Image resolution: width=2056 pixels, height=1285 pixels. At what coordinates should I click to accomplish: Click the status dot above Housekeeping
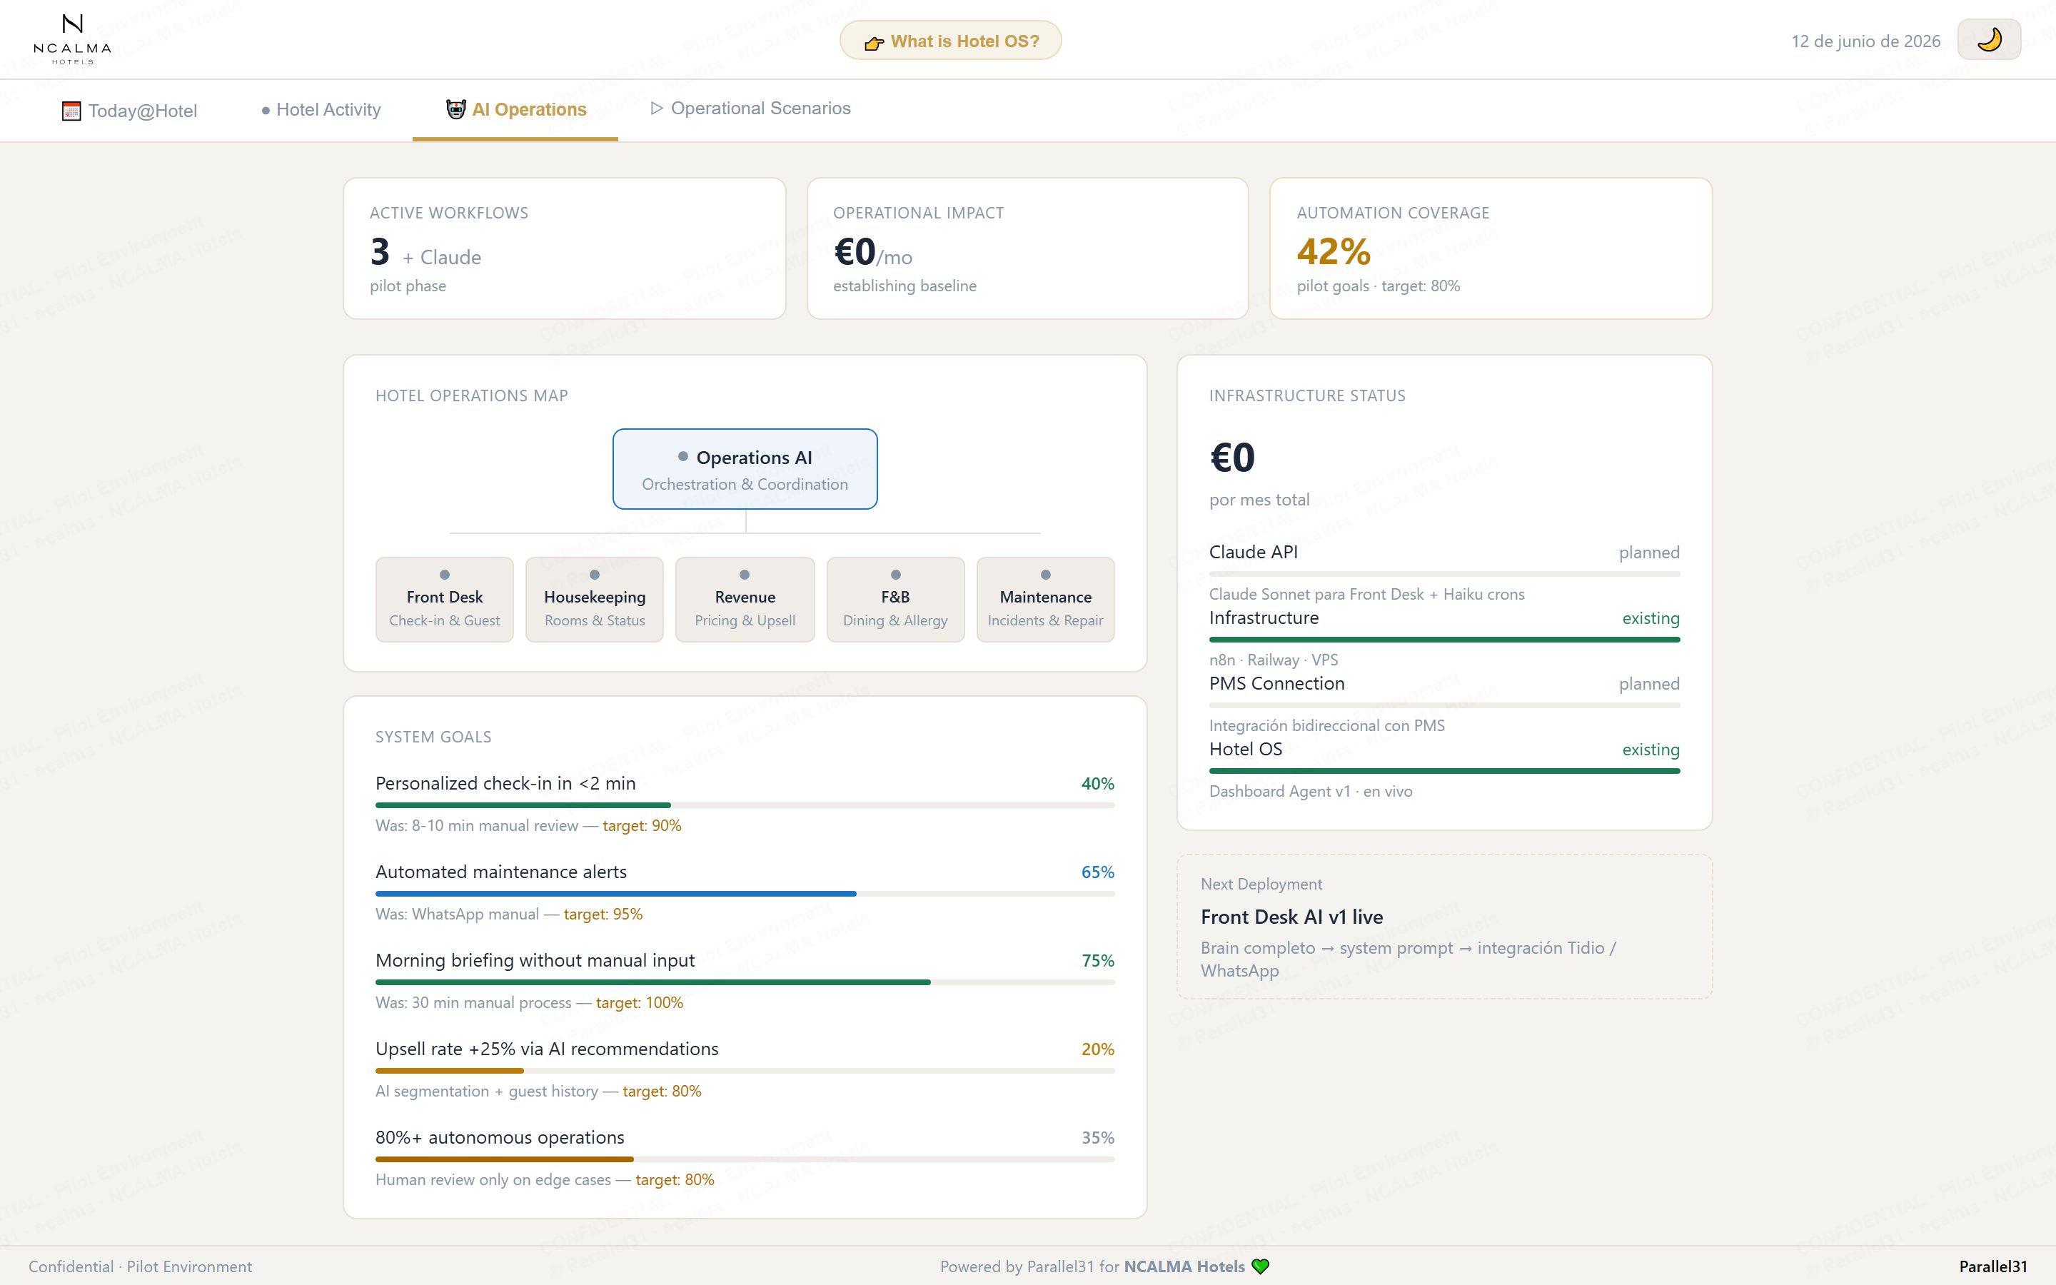tap(595, 575)
